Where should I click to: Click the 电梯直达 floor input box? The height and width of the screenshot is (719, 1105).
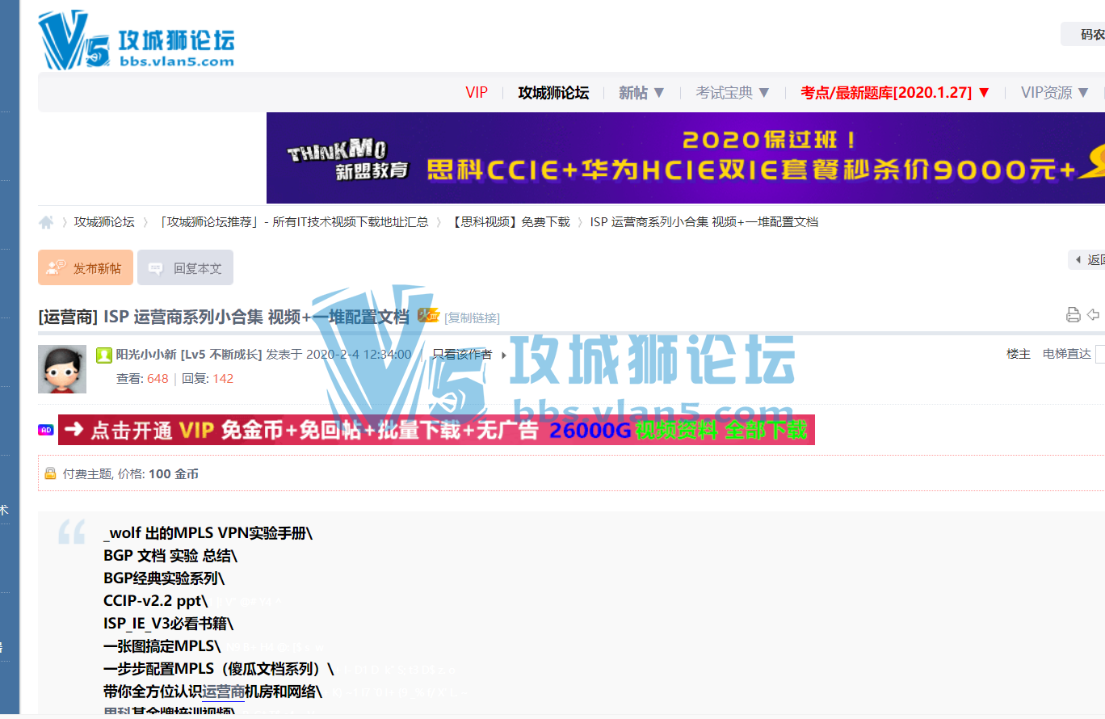coord(1099,354)
